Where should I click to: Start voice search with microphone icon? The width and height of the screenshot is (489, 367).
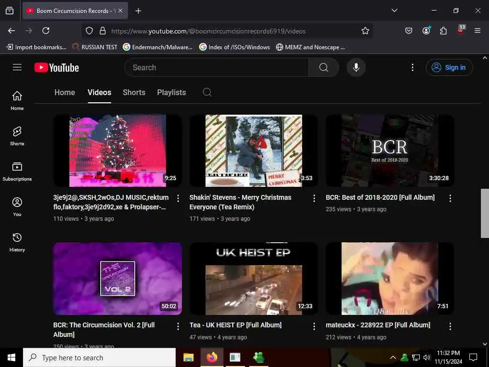[x=356, y=67]
